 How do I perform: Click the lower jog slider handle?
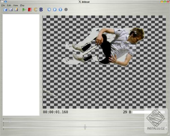click(85, 127)
